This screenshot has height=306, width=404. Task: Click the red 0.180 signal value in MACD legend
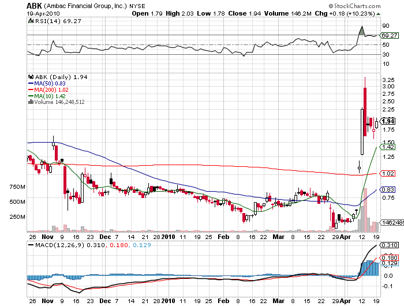(x=119, y=245)
